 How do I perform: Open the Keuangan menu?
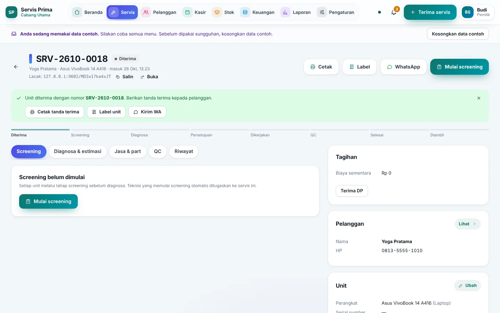tap(257, 12)
